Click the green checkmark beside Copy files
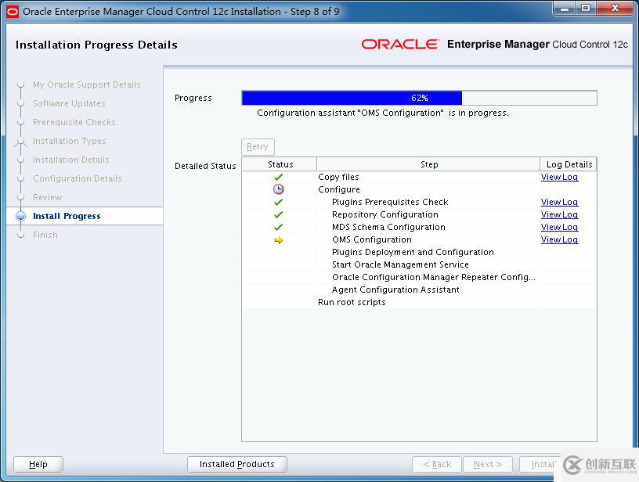The image size is (639, 482). [x=277, y=177]
